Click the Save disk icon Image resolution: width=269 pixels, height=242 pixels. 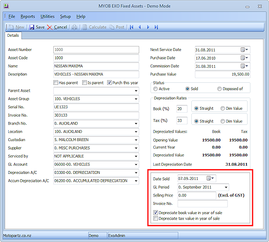pos(32,27)
